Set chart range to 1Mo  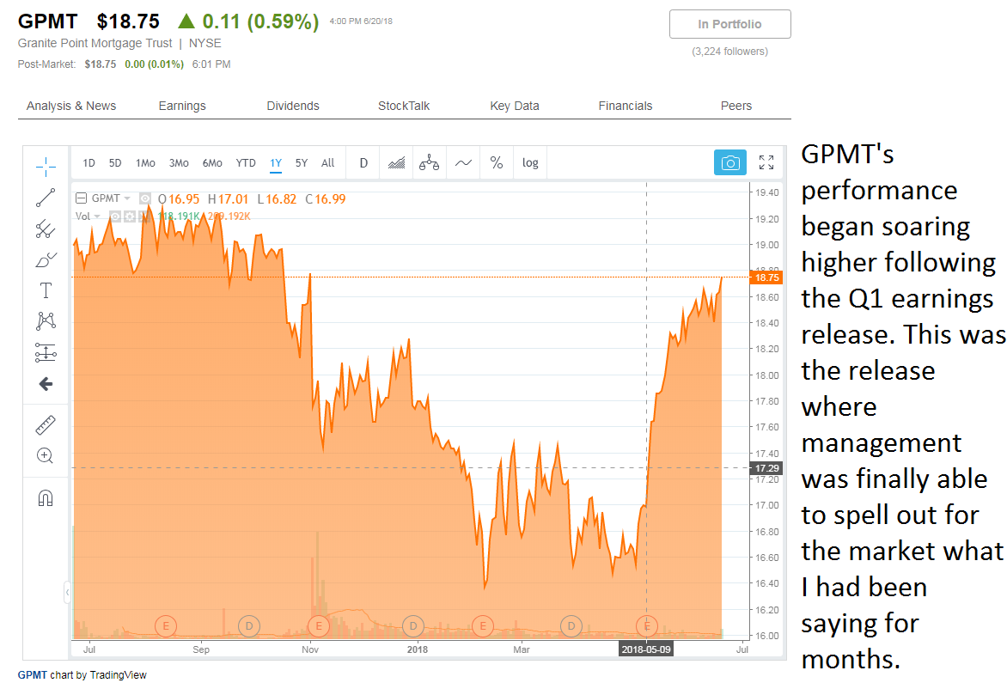pyautogui.click(x=145, y=163)
